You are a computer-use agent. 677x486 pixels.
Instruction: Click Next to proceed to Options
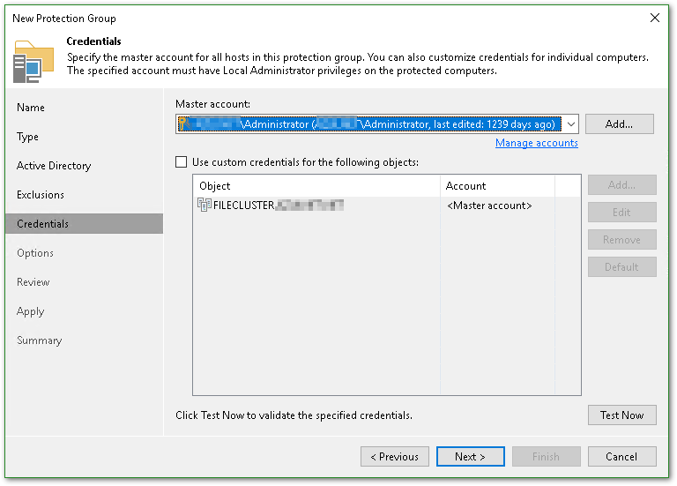click(470, 457)
